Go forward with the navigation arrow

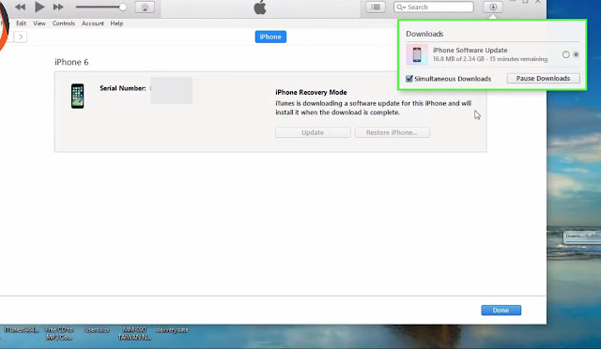click(x=21, y=37)
